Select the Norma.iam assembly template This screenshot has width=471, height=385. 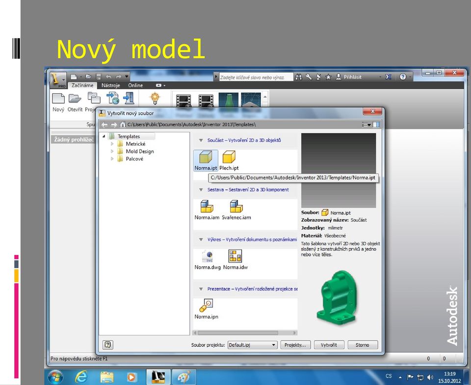207,210
